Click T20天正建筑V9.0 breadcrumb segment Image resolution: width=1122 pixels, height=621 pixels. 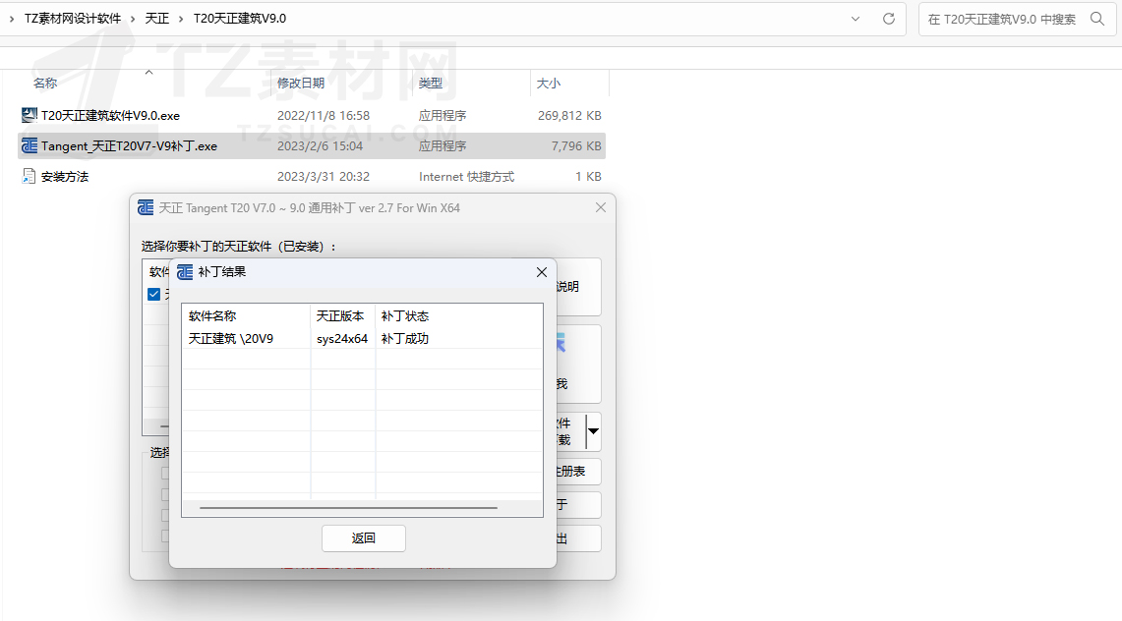tap(240, 19)
